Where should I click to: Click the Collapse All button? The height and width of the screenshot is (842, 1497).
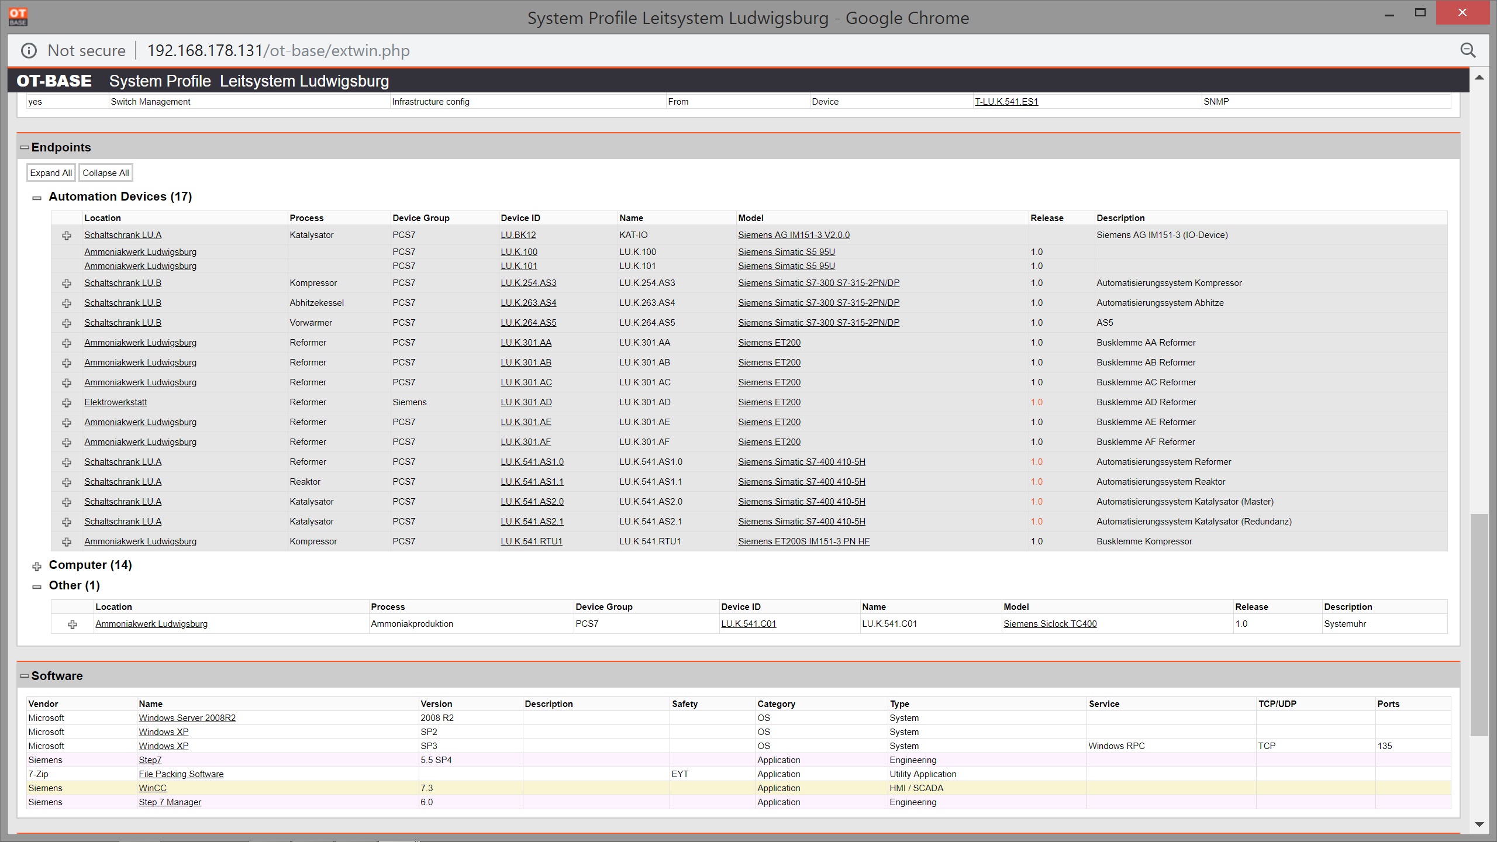click(106, 173)
